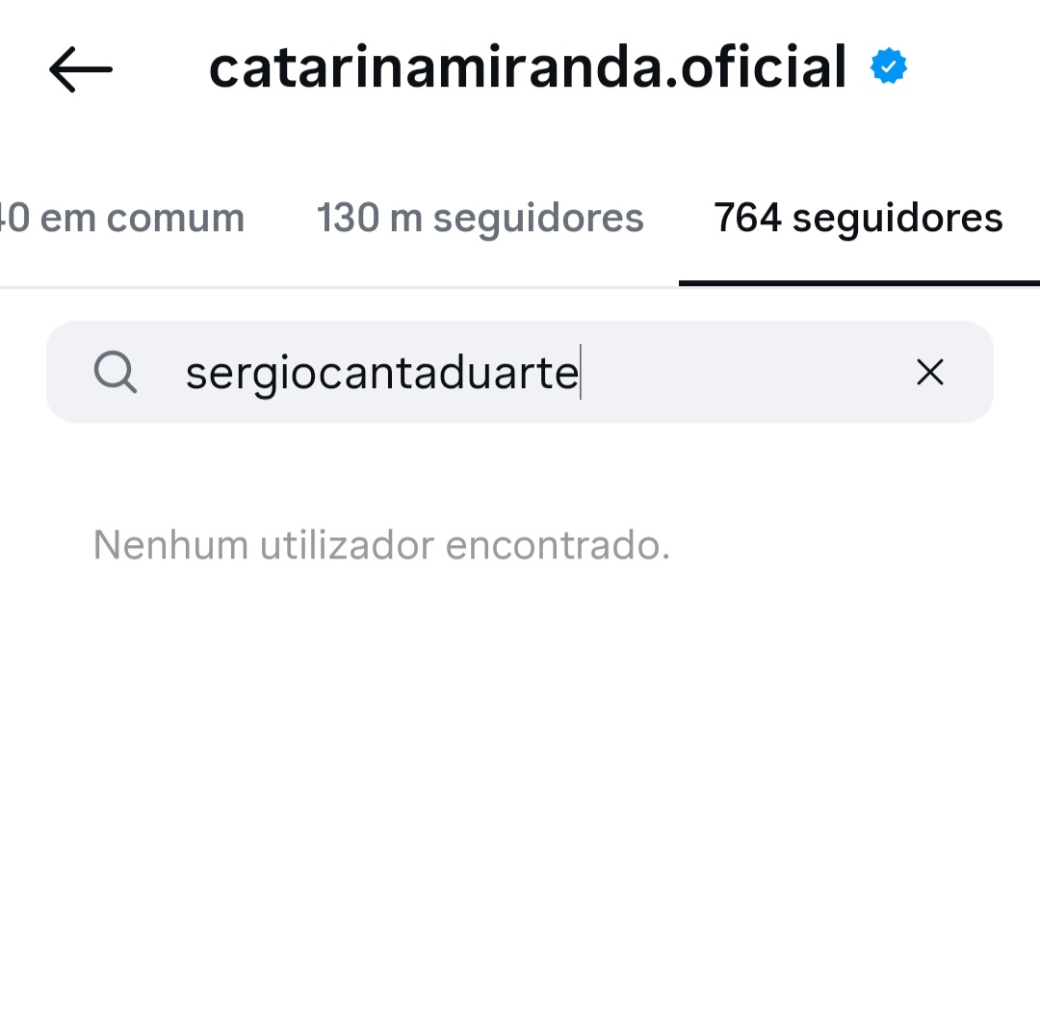Click the word "Nenhum" in the results
The height and width of the screenshot is (1015, 1040).
[x=170, y=546]
